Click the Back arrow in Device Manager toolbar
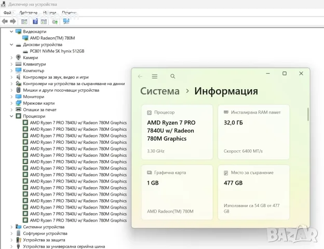 (5, 21)
